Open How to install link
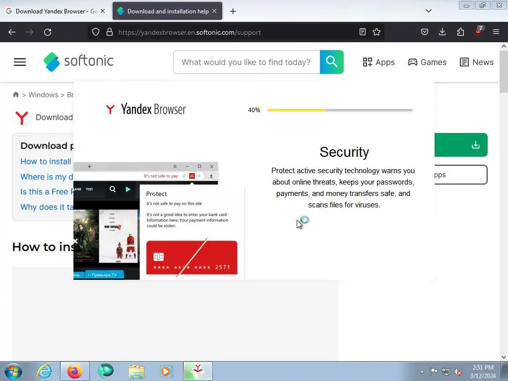 click(x=46, y=161)
